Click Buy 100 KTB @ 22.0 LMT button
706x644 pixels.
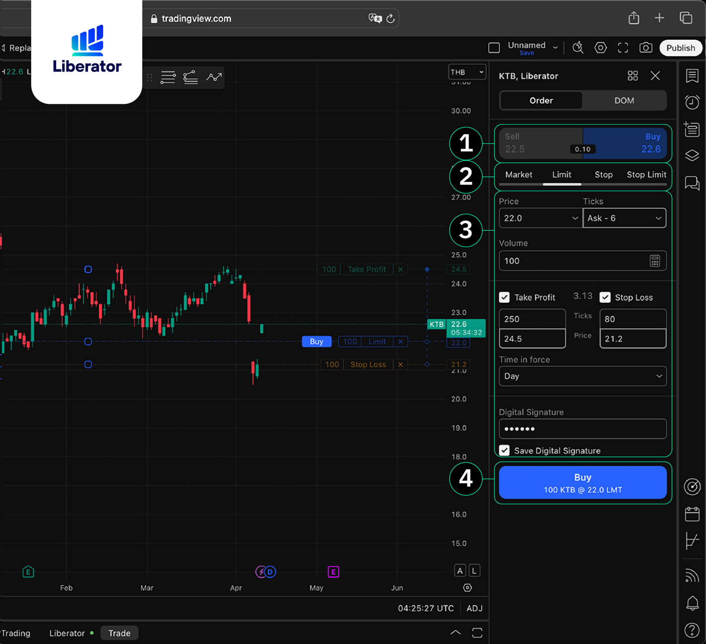click(583, 482)
